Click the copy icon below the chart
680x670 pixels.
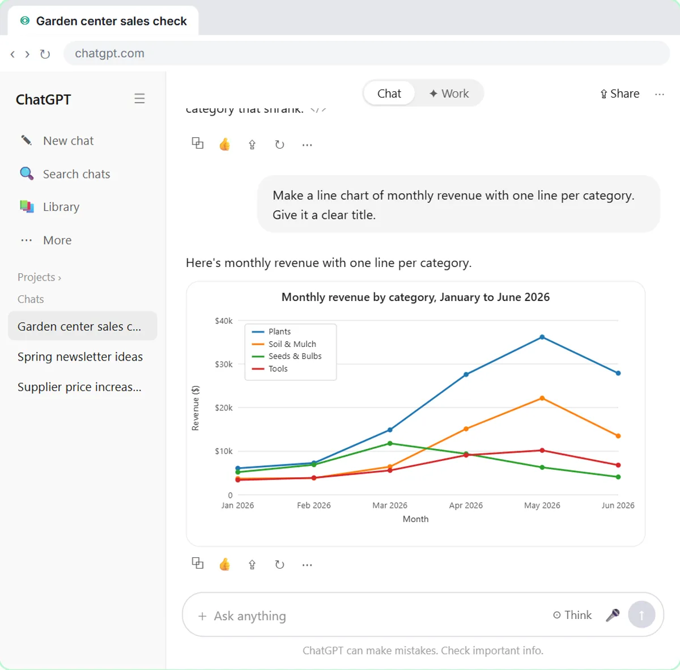[197, 563]
